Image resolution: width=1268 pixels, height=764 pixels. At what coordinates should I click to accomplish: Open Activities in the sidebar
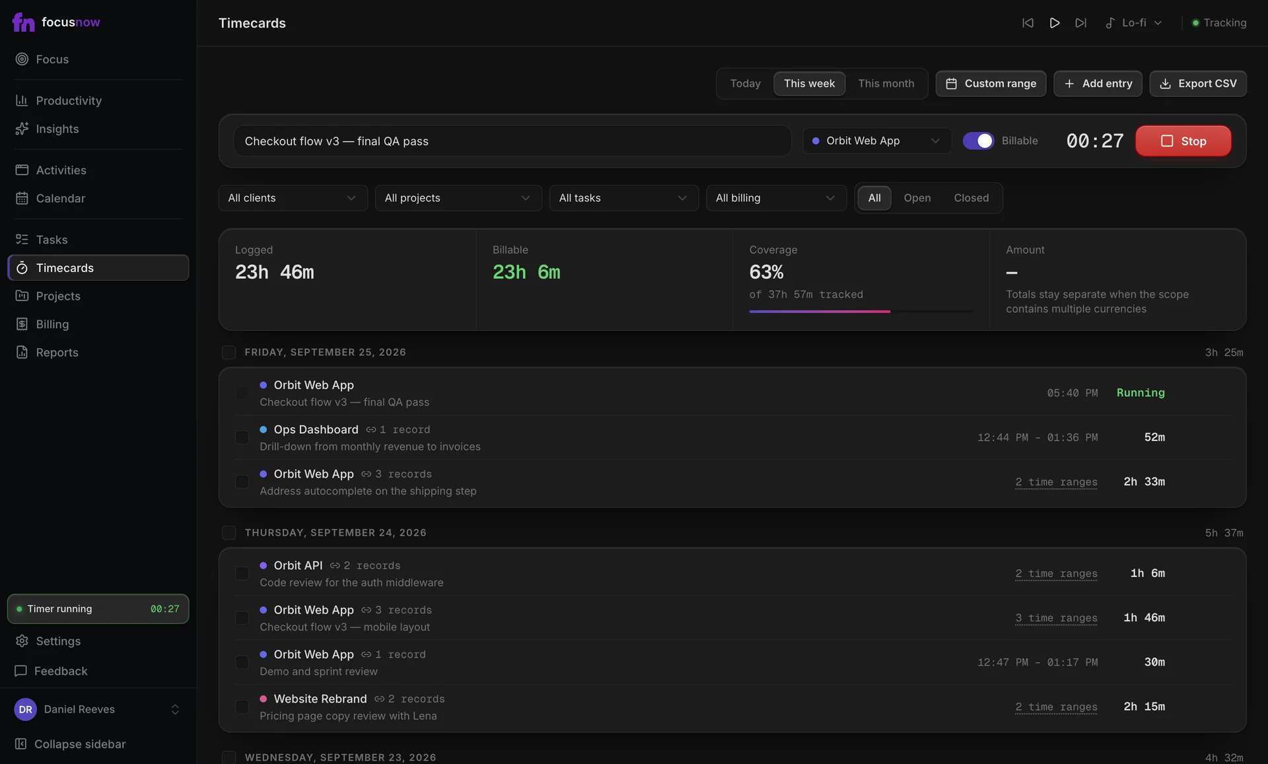pos(98,170)
